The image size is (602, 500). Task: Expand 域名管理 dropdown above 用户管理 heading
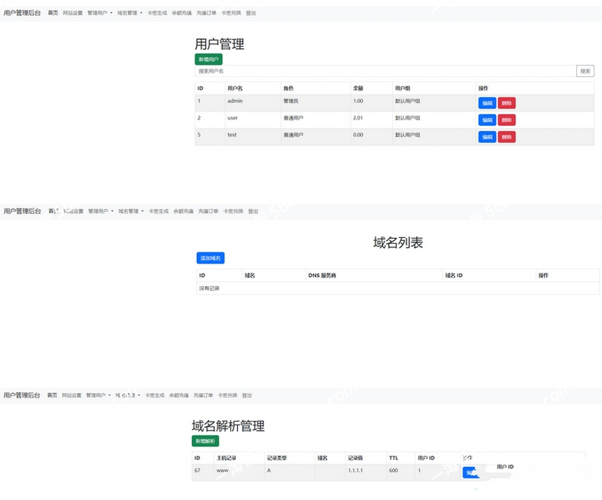click(x=130, y=13)
